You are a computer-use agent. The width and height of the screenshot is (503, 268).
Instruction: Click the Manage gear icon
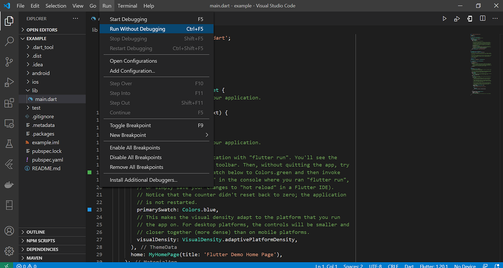coord(9,251)
